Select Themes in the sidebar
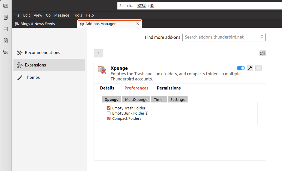 click(32, 77)
